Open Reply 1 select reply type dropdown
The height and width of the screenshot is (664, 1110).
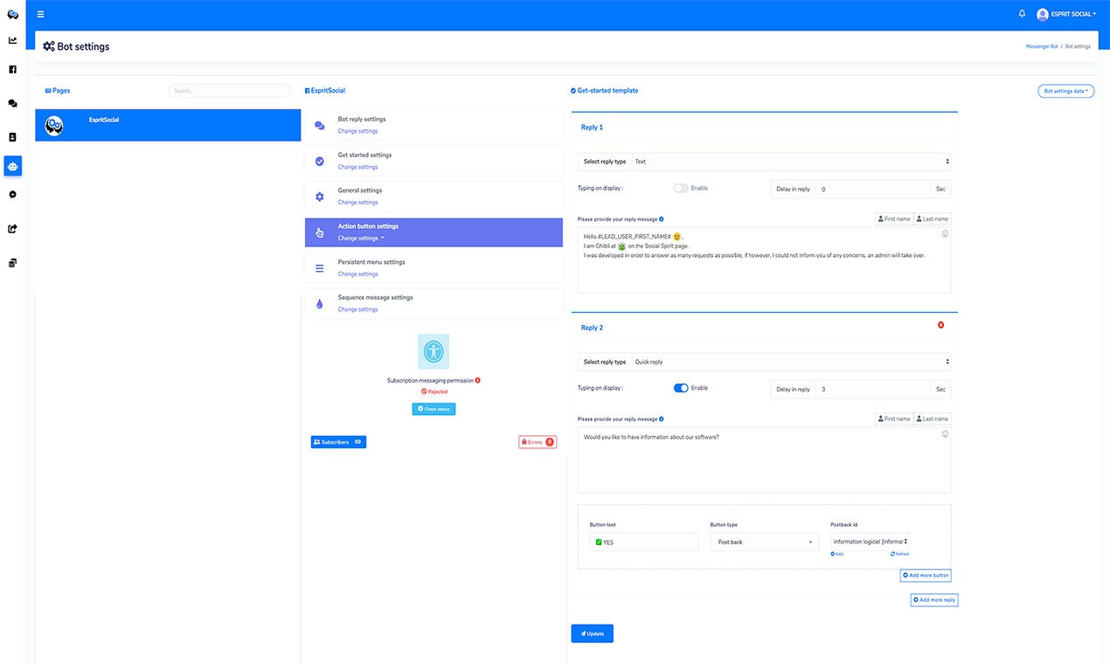(x=791, y=162)
